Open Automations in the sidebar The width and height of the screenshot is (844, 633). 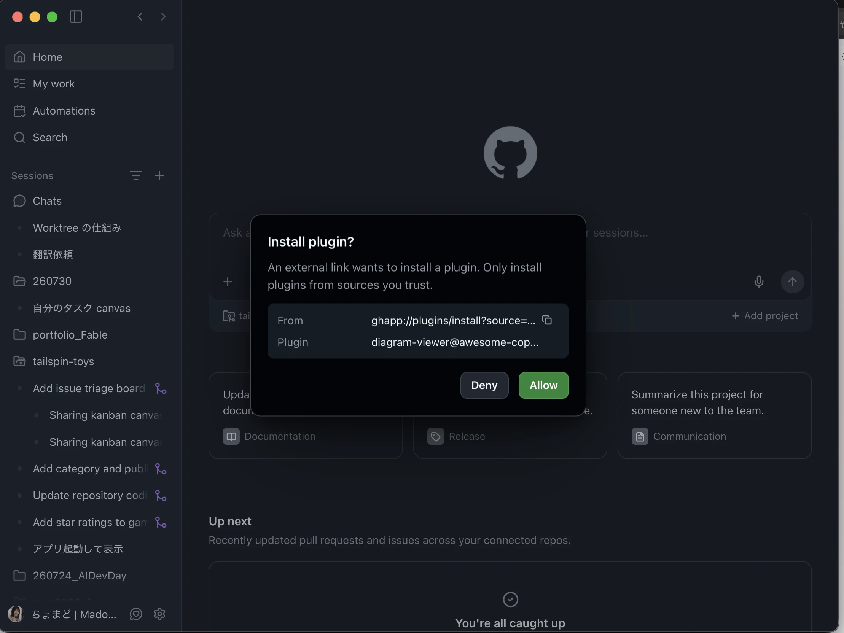[x=89, y=111]
